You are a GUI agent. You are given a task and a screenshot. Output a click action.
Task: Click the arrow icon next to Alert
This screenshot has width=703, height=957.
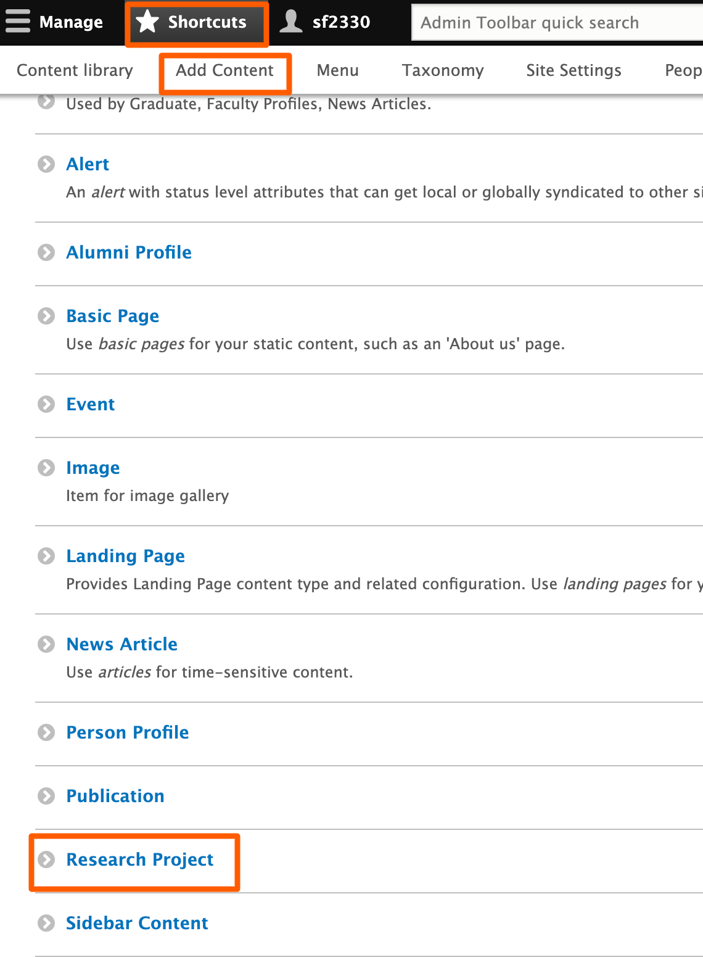46,165
